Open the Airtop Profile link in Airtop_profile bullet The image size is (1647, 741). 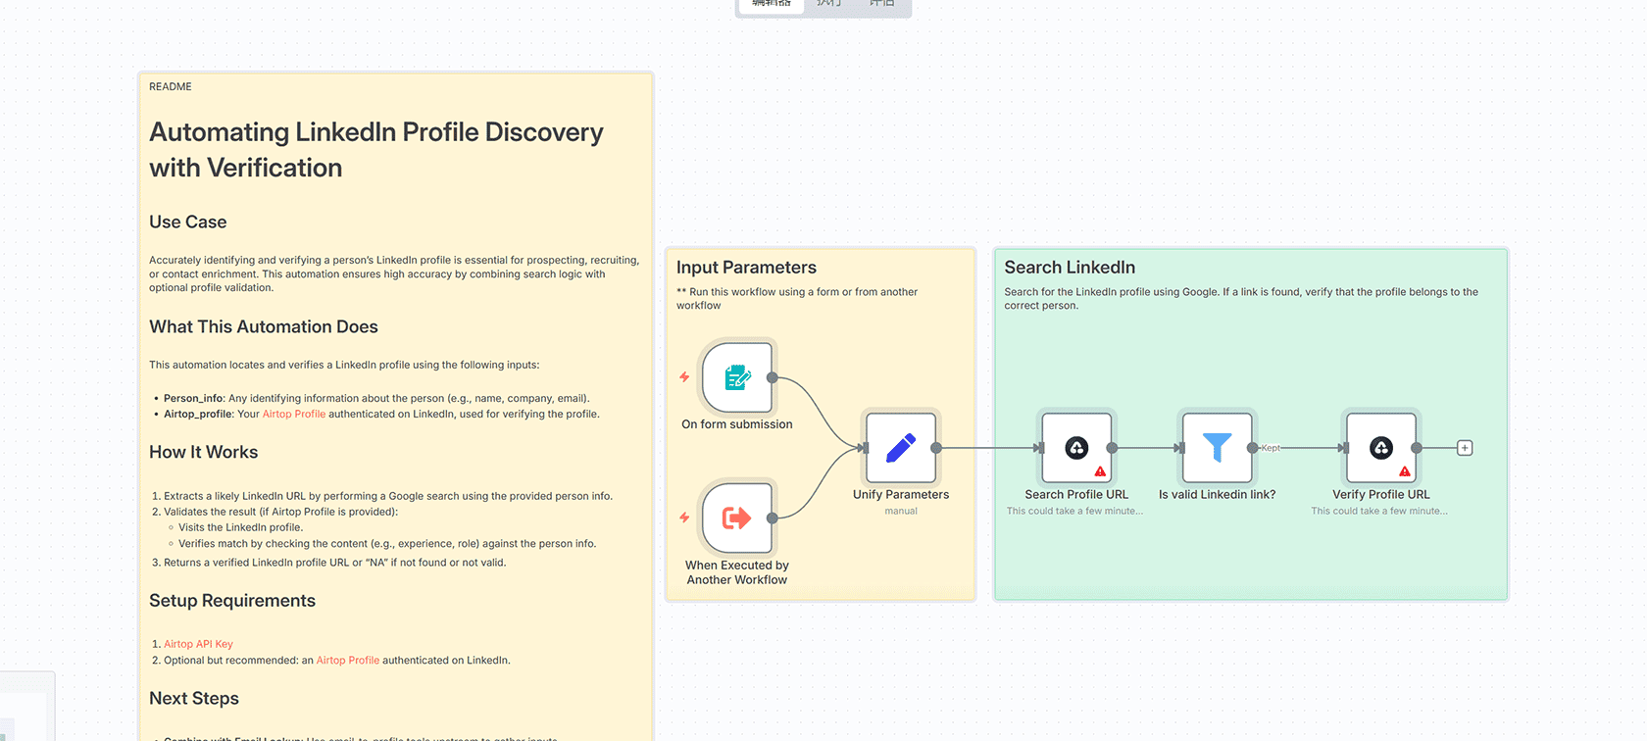point(293,415)
